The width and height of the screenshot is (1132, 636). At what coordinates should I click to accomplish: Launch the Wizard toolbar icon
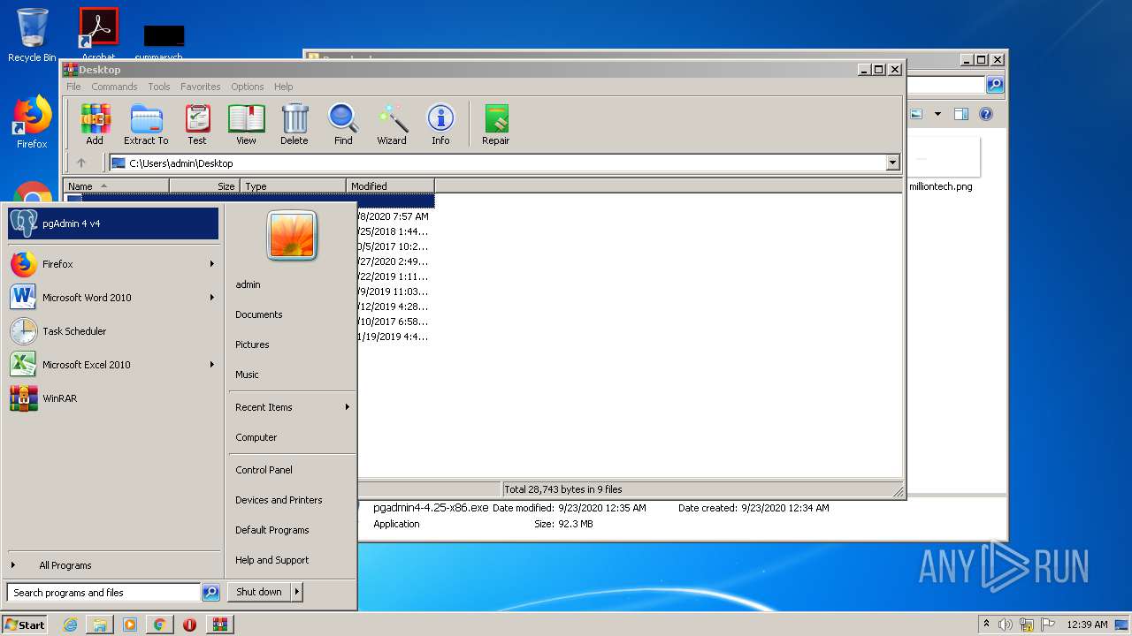click(392, 125)
